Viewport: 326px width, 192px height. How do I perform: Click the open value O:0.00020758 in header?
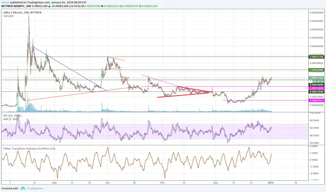coord(91,6)
